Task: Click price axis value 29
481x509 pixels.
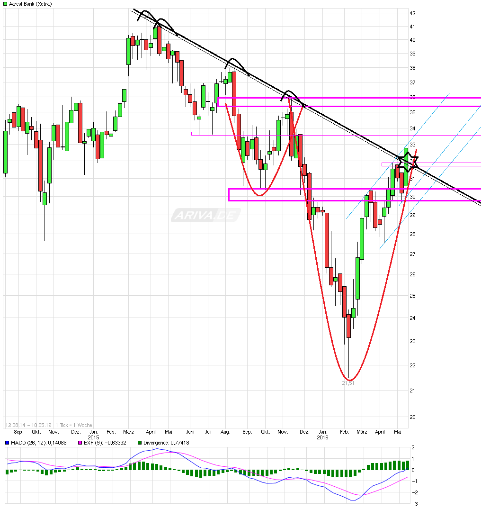Action: [x=412, y=215]
